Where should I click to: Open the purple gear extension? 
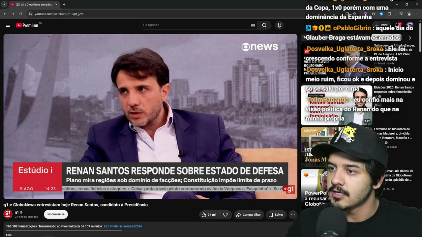pos(366,14)
